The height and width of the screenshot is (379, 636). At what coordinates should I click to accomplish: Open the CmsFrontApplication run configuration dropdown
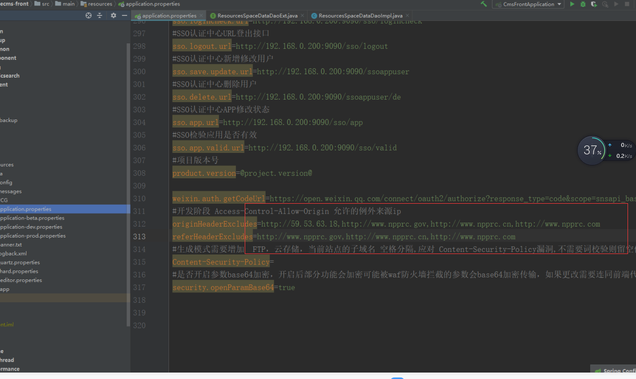(527, 4)
